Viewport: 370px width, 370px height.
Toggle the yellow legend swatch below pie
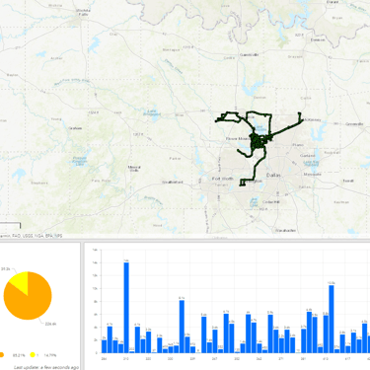click(x=33, y=355)
